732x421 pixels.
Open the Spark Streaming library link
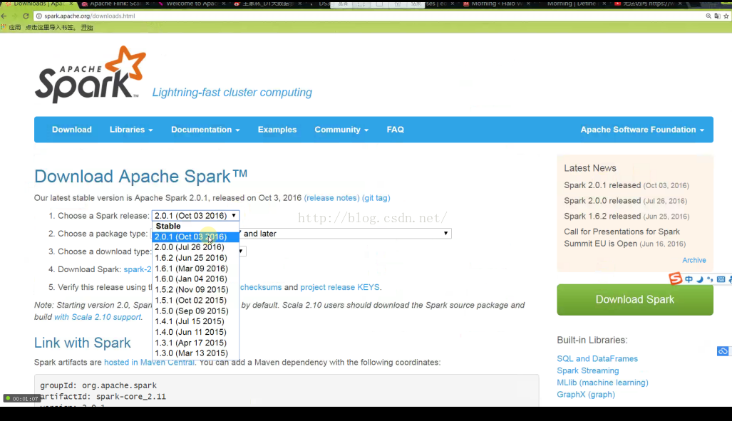[x=588, y=370]
